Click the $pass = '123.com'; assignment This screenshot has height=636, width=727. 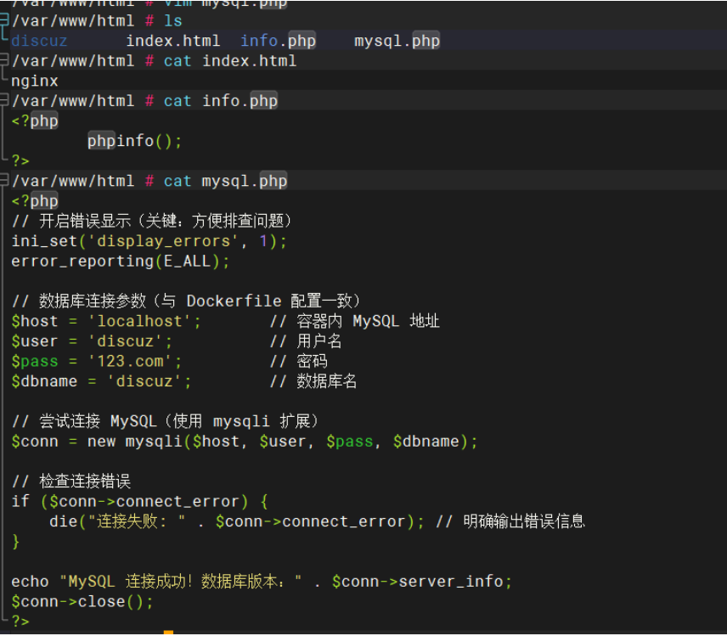(x=97, y=362)
